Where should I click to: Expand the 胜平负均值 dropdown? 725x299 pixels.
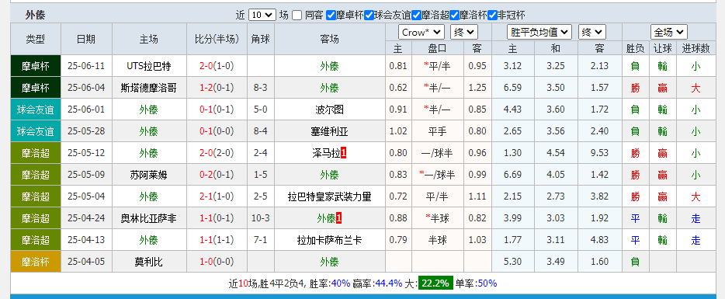[x=539, y=33]
